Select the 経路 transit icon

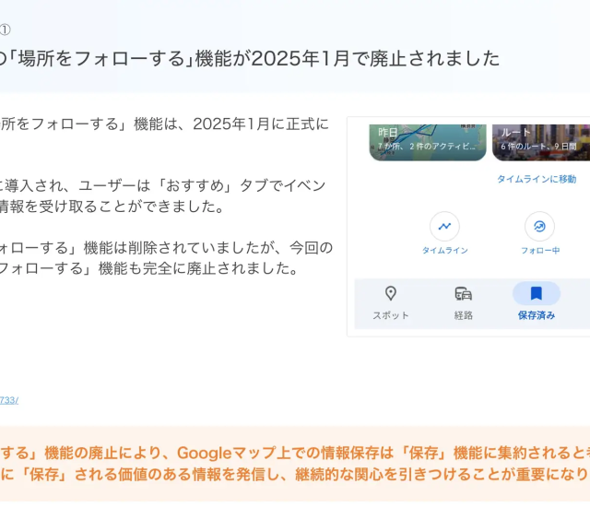pos(463,294)
